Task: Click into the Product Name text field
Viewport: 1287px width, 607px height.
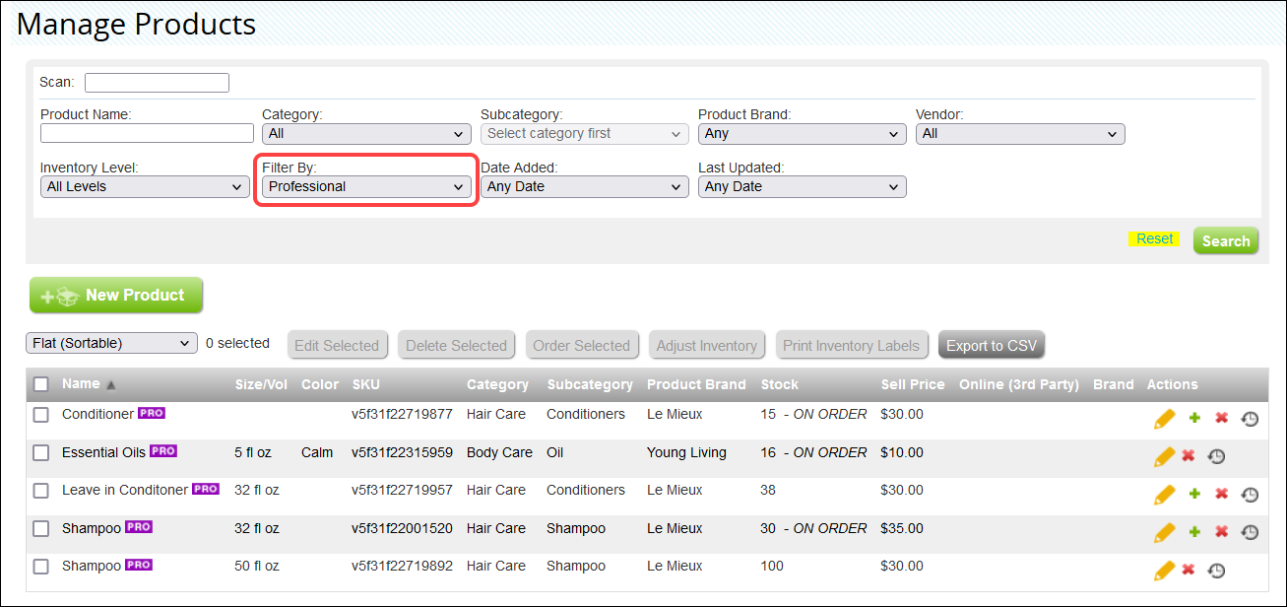Action: (x=147, y=133)
